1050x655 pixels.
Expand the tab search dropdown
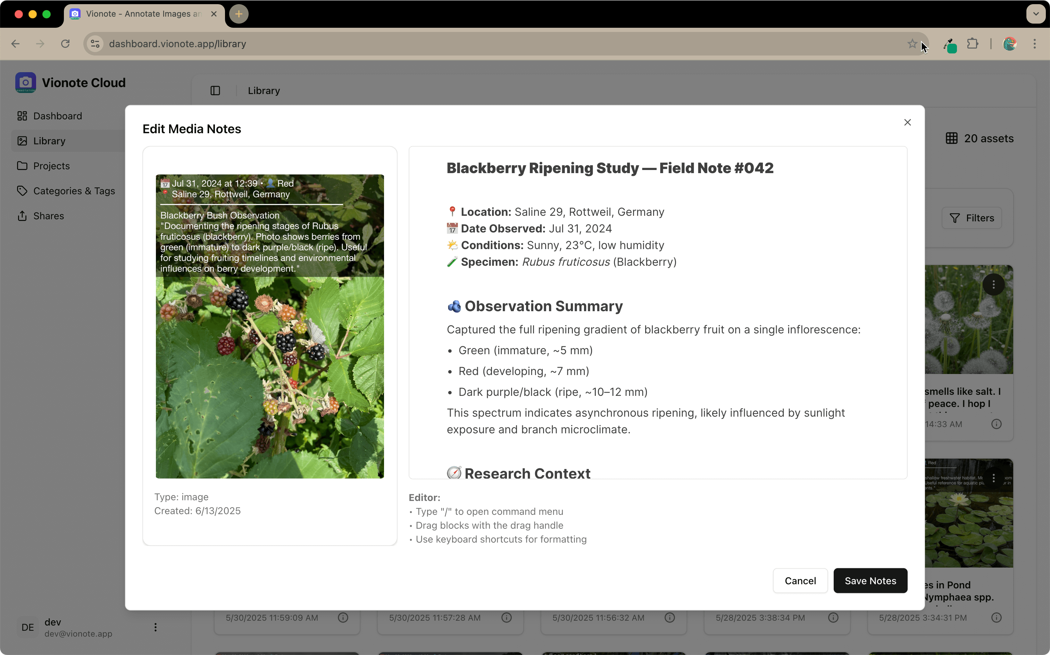pyautogui.click(x=1036, y=14)
